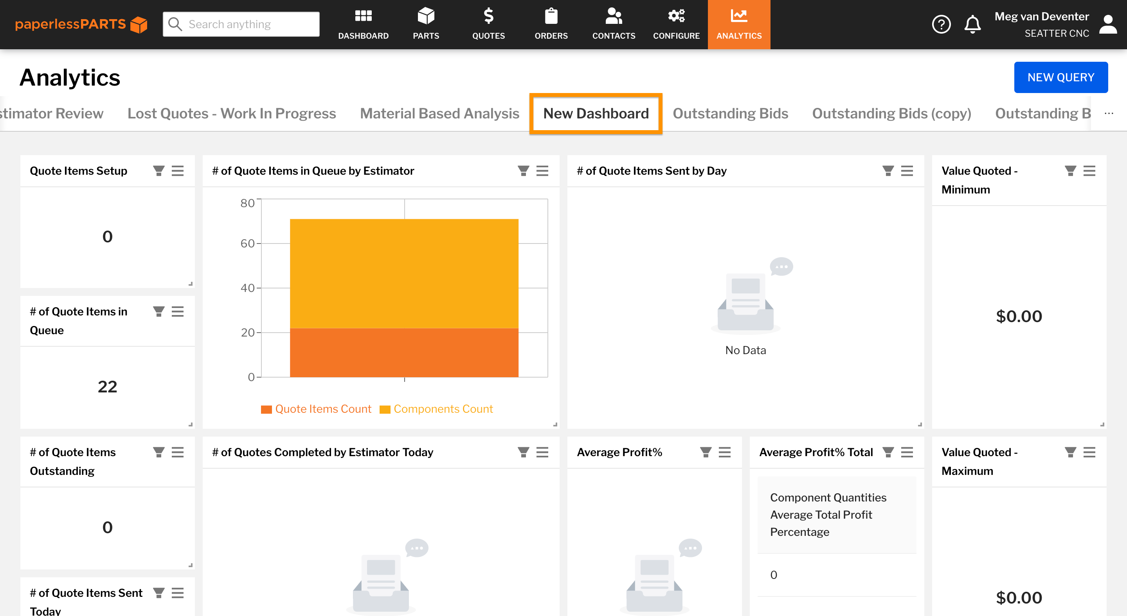1127x616 pixels.
Task: Open menu on # of Quote Items in Queue by Estimator
Action: point(542,171)
